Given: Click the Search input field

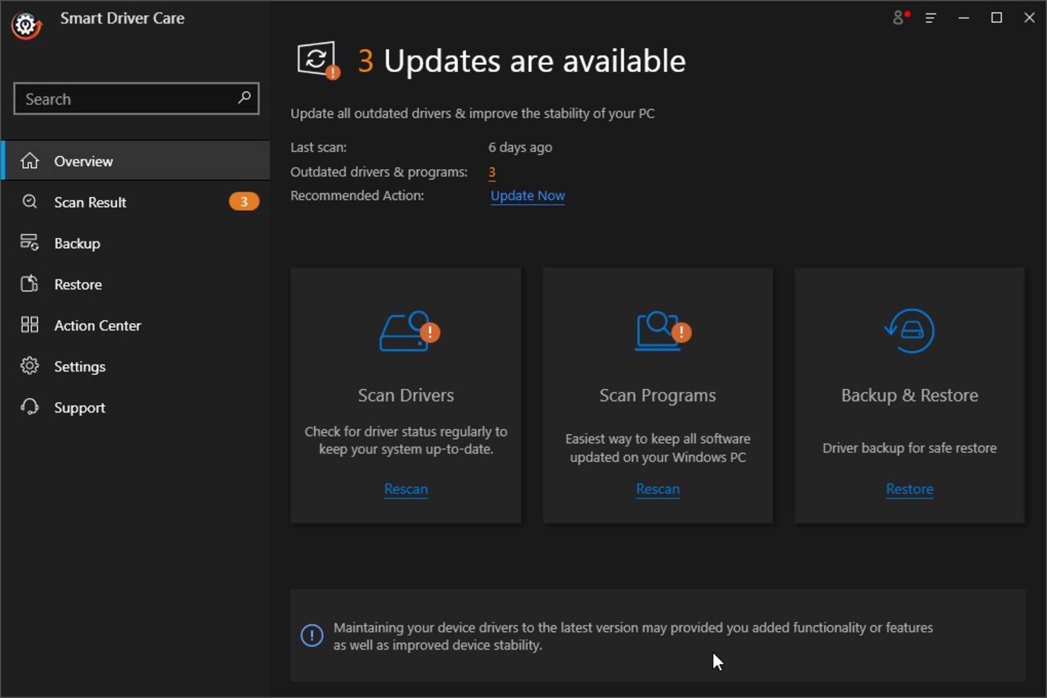Looking at the screenshot, I should (x=137, y=98).
